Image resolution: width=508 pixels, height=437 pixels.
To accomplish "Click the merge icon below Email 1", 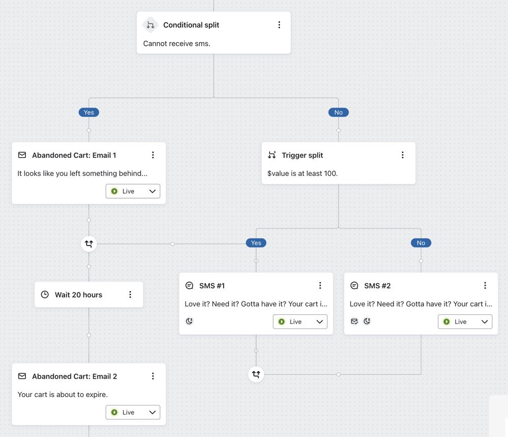I will point(89,244).
